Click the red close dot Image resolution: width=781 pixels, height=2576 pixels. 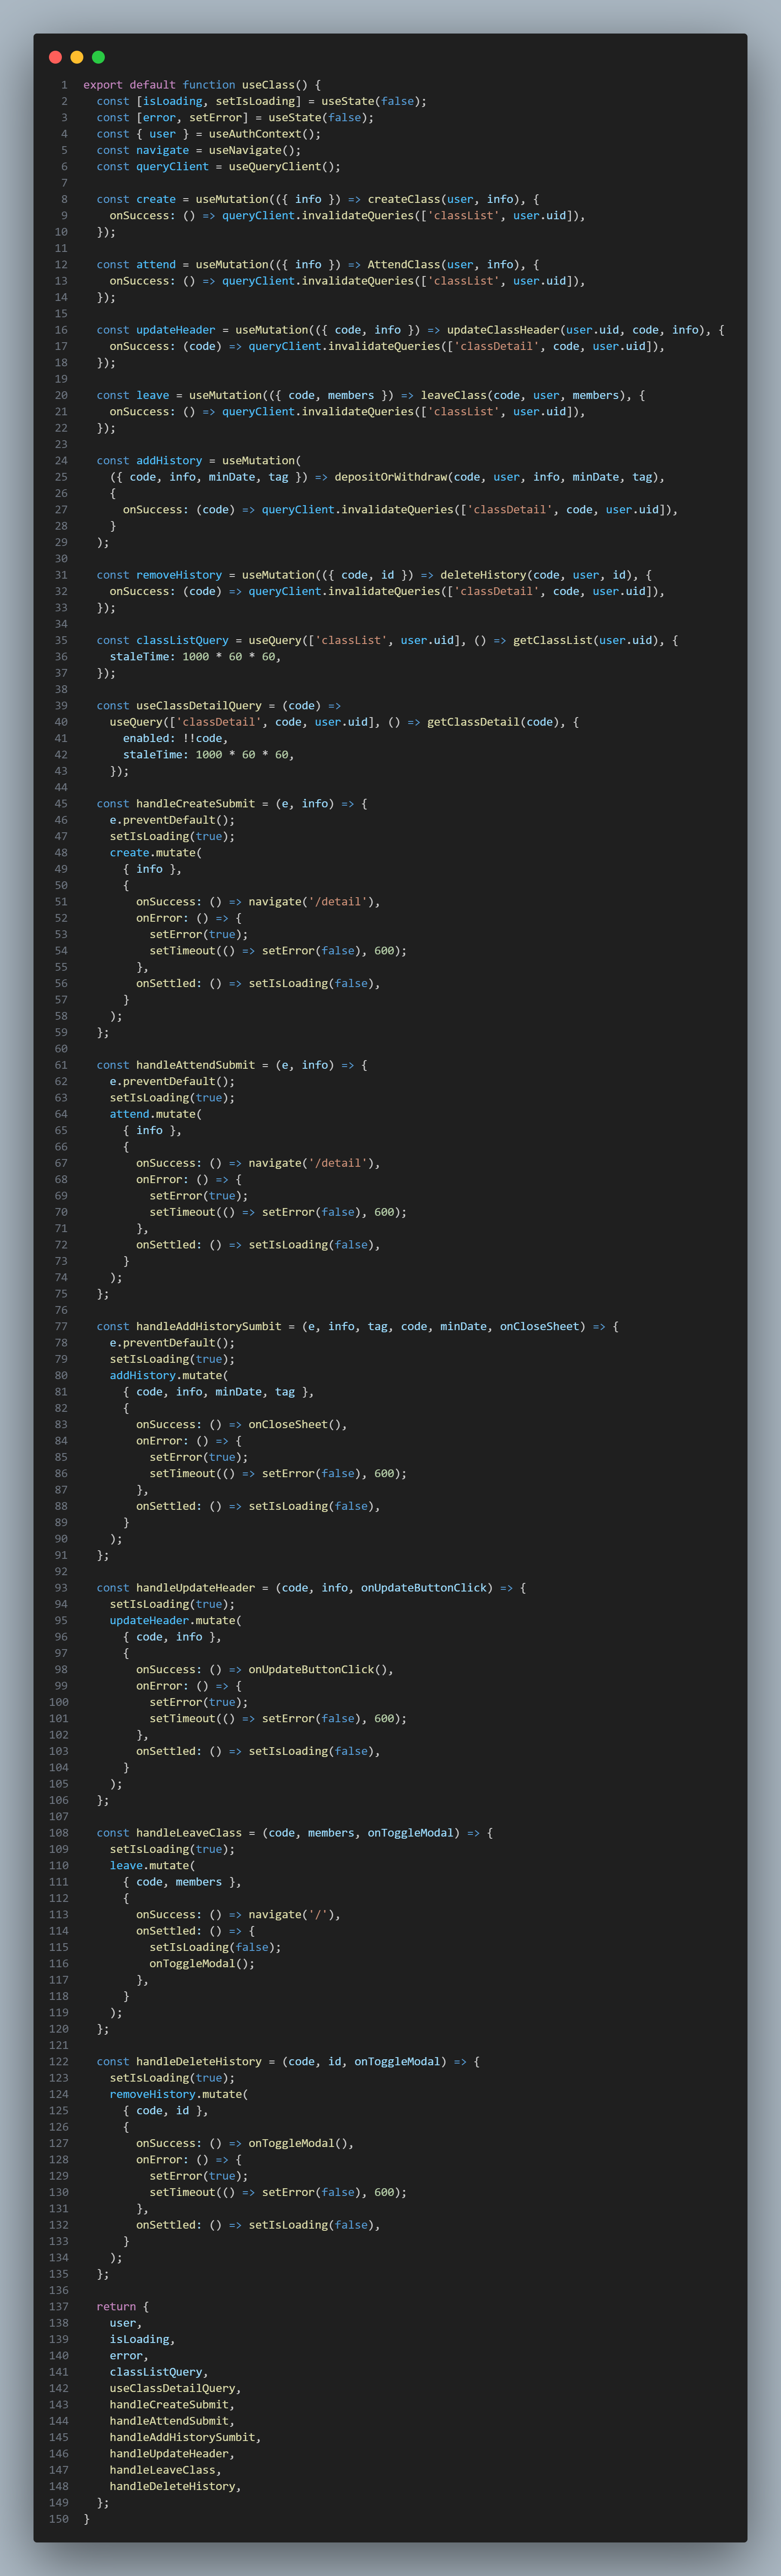pyautogui.click(x=56, y=57)
